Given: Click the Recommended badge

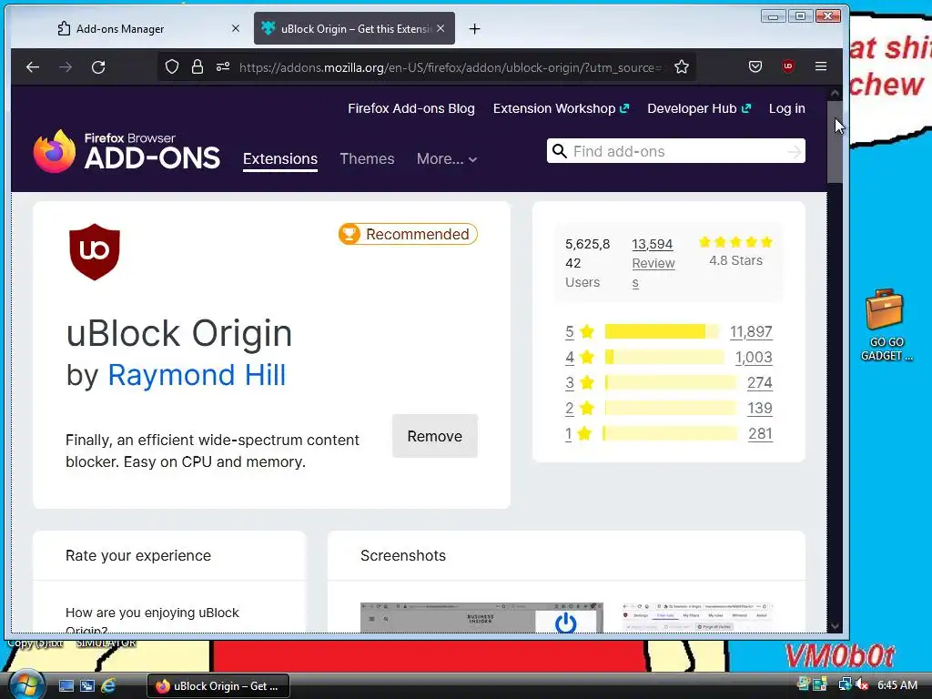Looking at the screenshot, I should tap(408, 234).
